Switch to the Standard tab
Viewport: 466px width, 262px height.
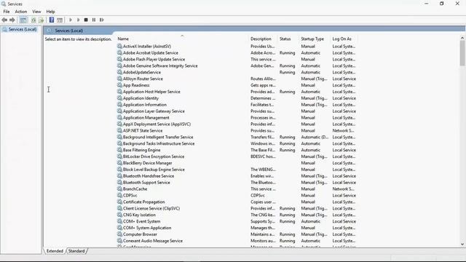coord(76,251)
